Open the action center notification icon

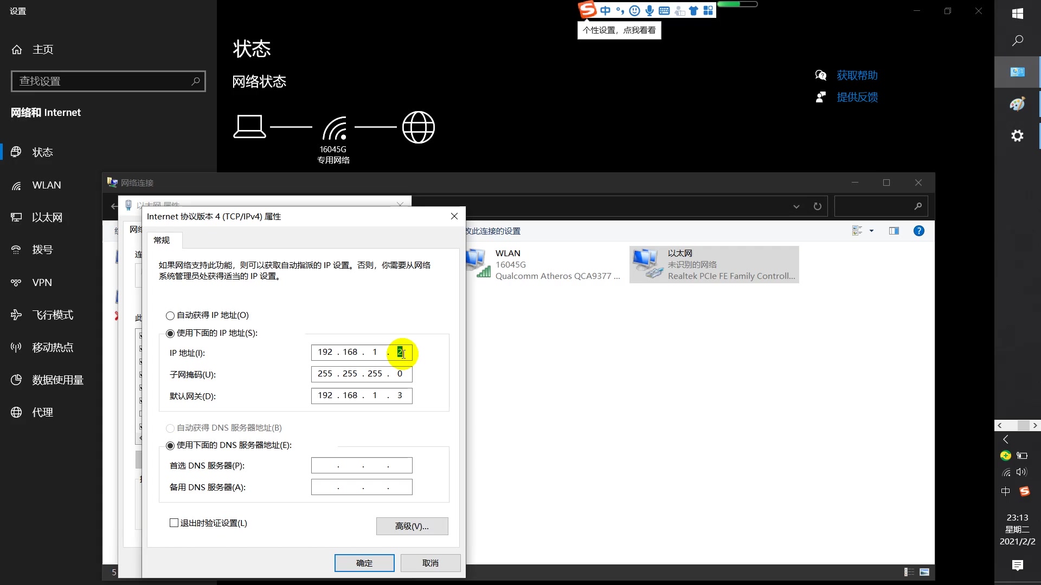(x=1017, y=565)
